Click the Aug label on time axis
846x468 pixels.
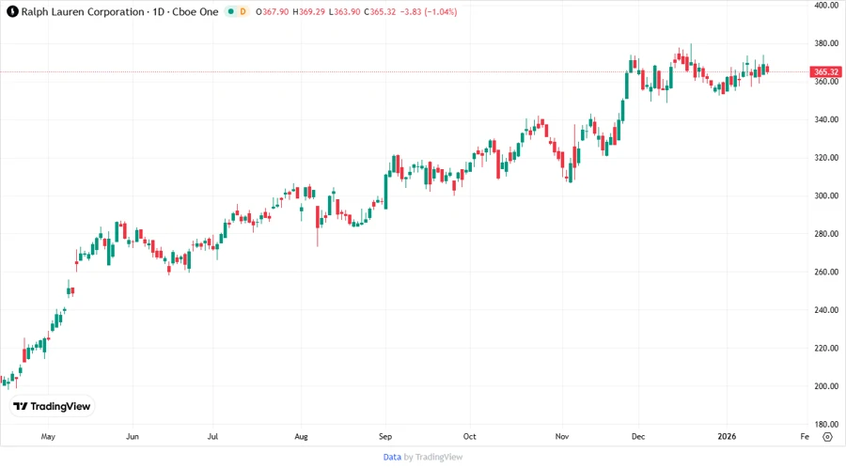pos(301,436)
